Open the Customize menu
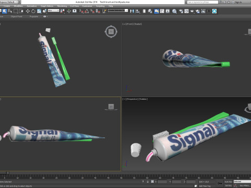The image size is (251, 188). coord(87,6)
